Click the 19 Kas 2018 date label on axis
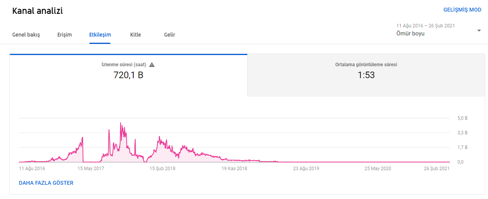The image size is (488, 199). pyautogui.click(x=234, y=168)
